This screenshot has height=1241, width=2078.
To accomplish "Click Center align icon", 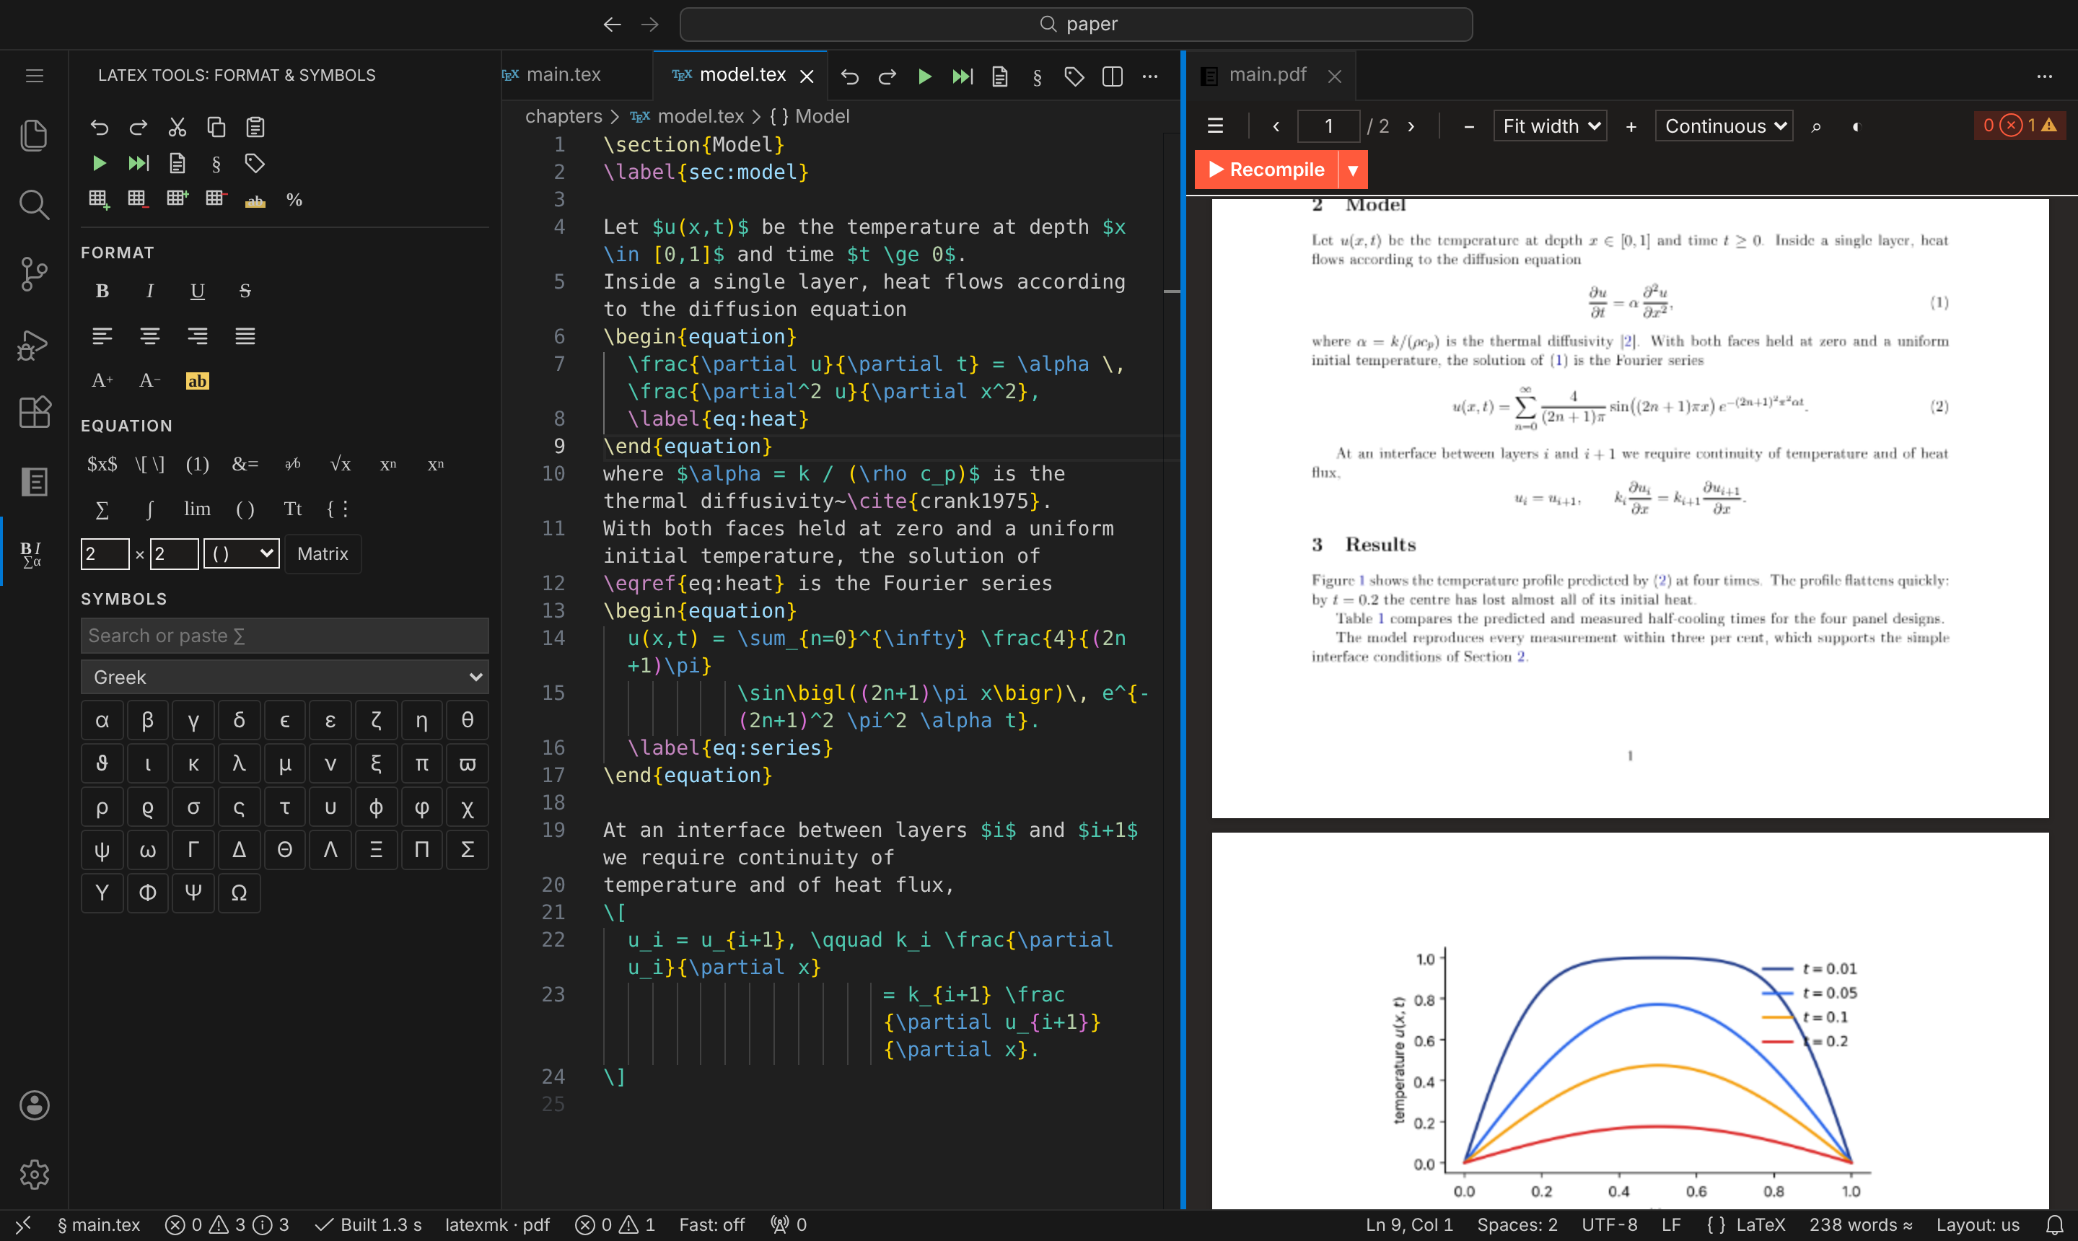I will click(149, 336).
